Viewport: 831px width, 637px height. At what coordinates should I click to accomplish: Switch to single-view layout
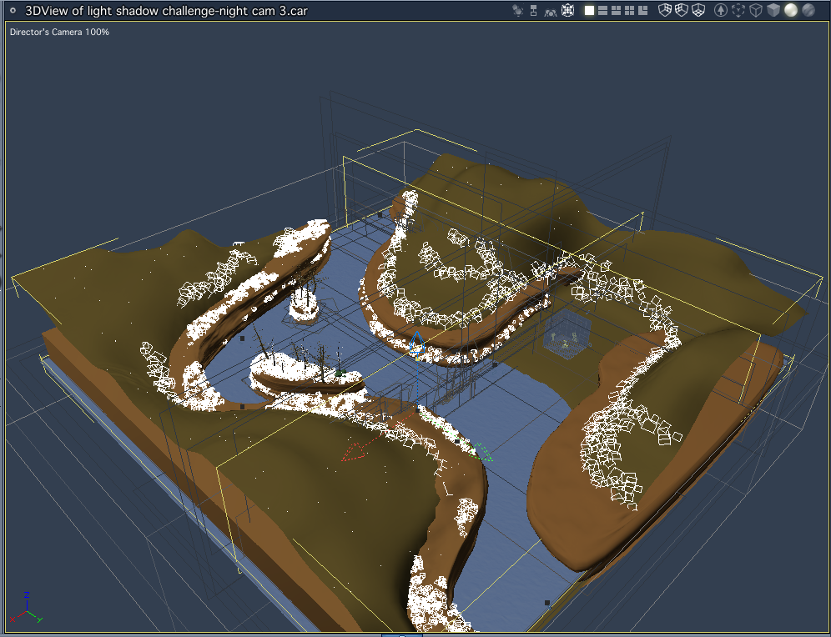(589, 10)
